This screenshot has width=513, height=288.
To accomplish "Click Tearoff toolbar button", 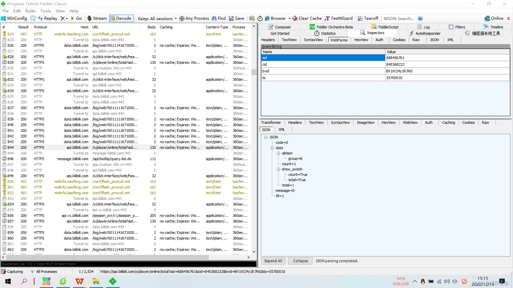I will click(368, 18).
